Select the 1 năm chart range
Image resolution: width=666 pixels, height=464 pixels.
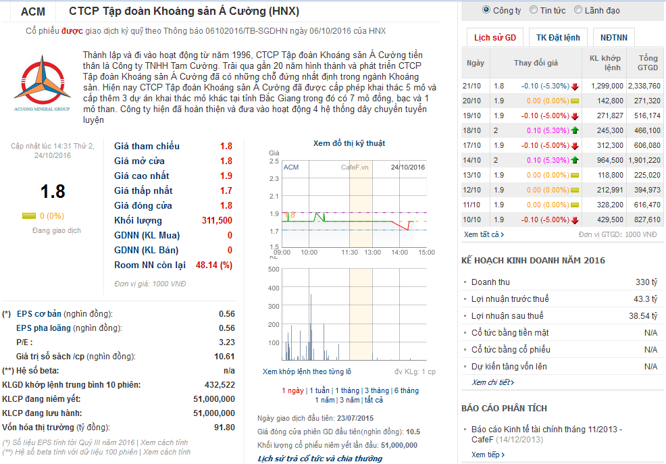click(325, 400)
